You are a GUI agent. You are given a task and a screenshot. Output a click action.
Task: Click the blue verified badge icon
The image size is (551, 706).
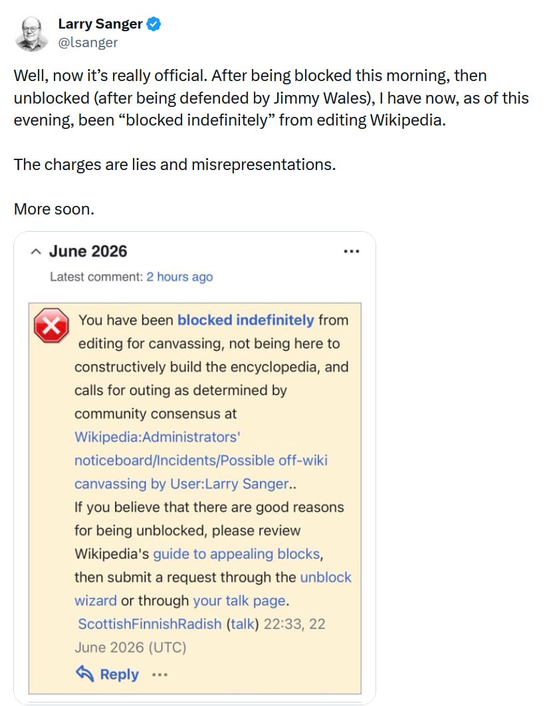coord(154,24)
